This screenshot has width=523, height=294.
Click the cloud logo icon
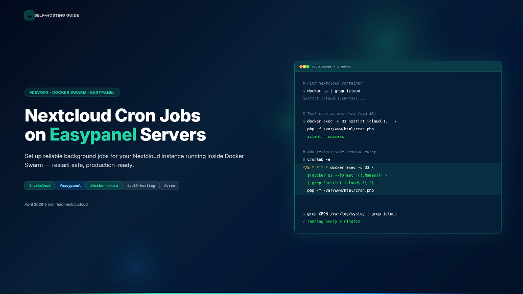tap(29, 15)
